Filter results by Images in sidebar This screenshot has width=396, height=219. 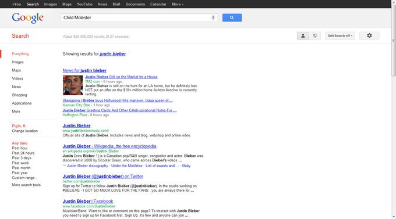pyautogui.click(x=17, y=62)
